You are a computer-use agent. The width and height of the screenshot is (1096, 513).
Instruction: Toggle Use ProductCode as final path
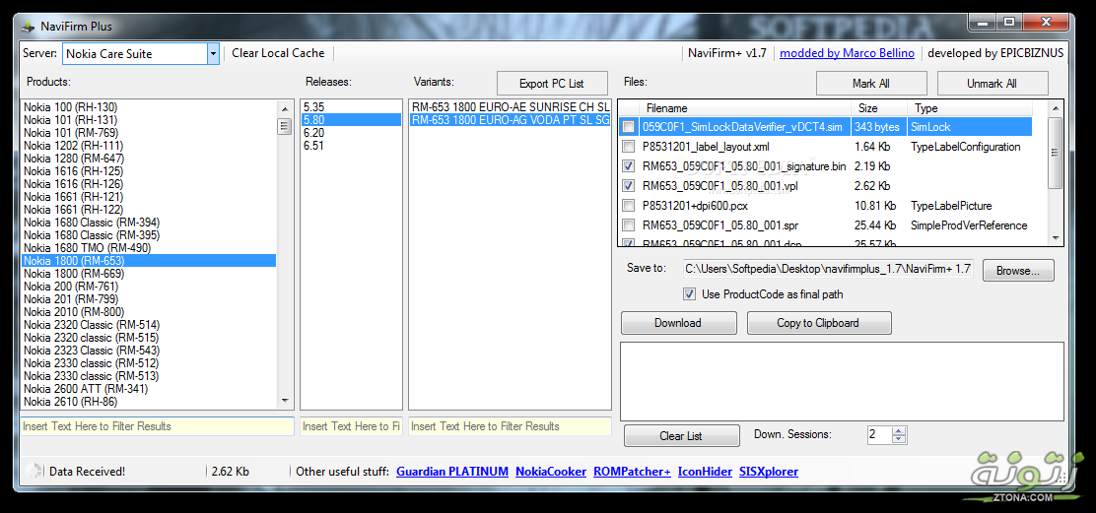pos(689,294)
